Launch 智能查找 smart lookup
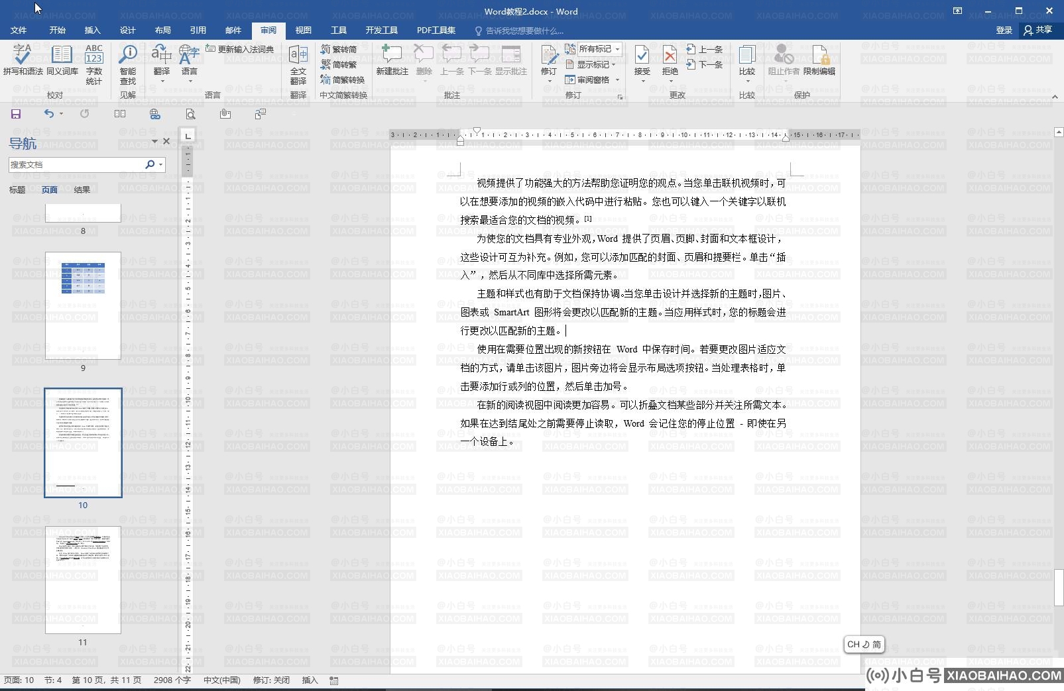Image resolution: width=1064 pixels, height=691 pixels. point(128,64)
